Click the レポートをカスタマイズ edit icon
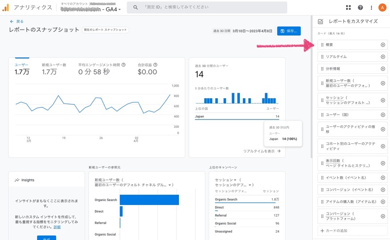The height and width of the screenshot is (240, 390). point(320,21)
